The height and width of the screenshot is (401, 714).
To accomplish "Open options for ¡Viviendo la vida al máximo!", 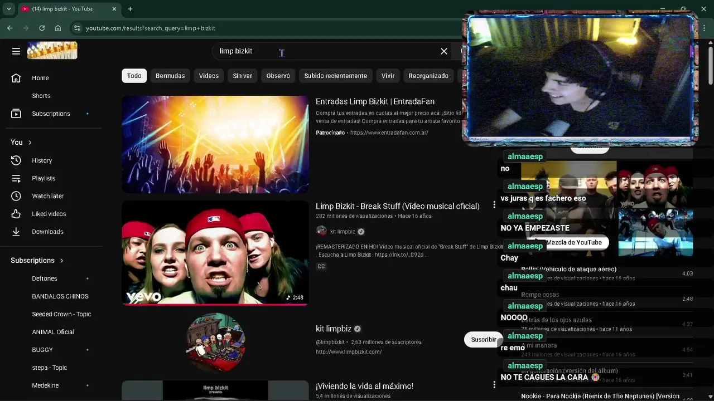I will (494, 384).
